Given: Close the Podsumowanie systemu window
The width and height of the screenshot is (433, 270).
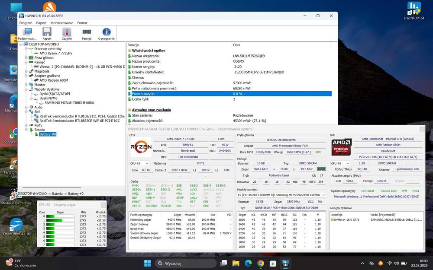Looking at the screenshot, I should click(x=422, y=129).
